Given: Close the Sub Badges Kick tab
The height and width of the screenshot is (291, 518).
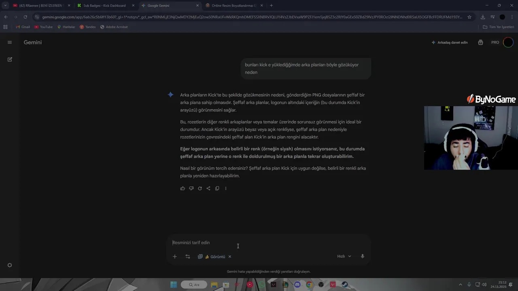Looking at the screenshot, I should pos(133,6).
